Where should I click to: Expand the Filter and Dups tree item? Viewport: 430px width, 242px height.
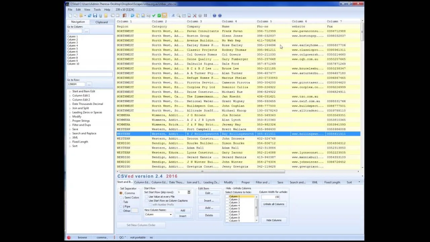[x=70, y=125]
